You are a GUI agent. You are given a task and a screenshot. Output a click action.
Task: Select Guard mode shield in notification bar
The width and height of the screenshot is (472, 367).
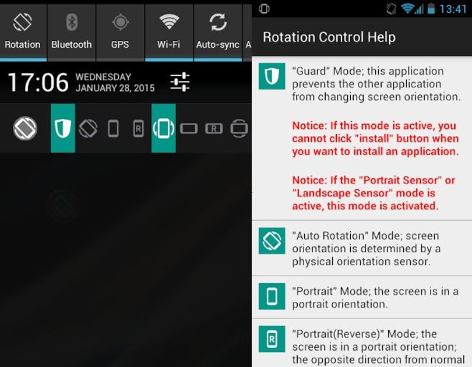point(63,128)
